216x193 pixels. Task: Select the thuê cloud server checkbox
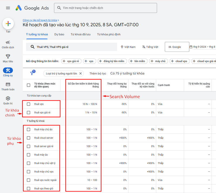click(28, 138)
